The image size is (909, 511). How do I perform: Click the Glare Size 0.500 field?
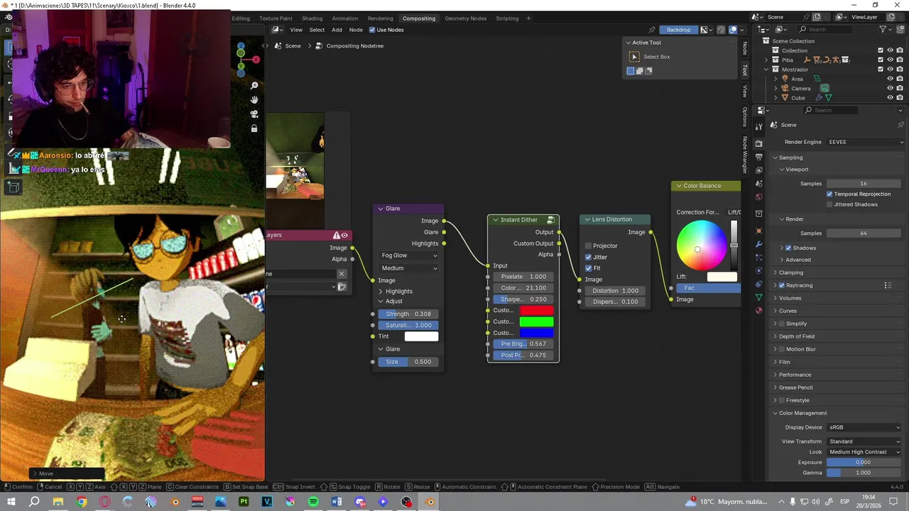click(x=408, y=362)
